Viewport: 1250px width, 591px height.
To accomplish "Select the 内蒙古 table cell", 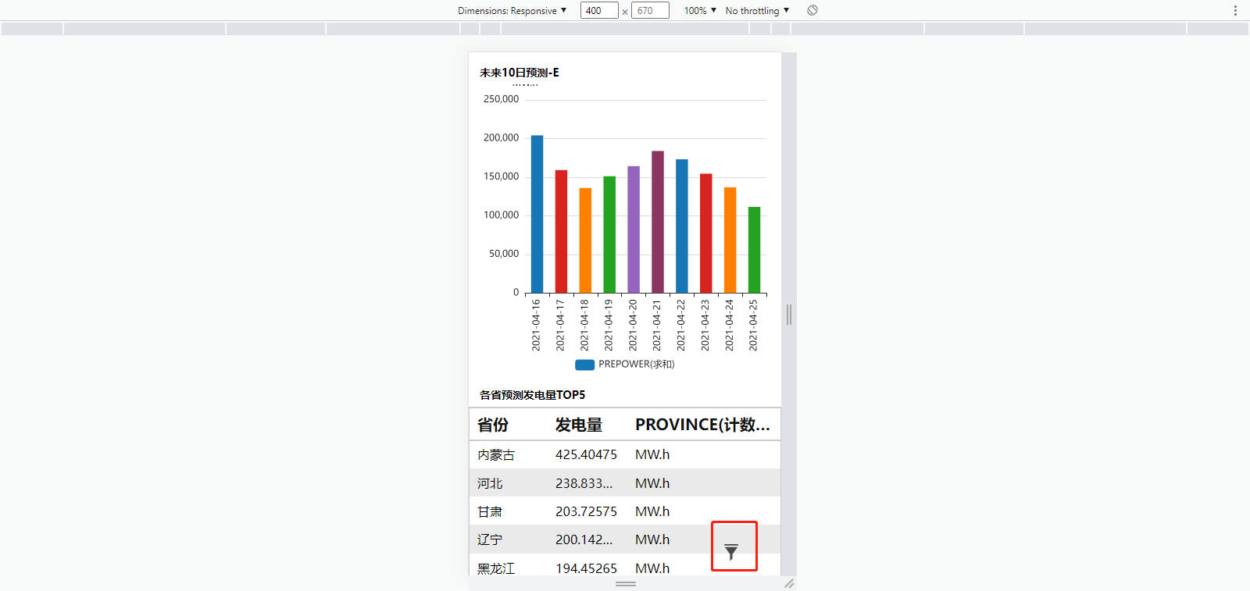I will point(496,454).
